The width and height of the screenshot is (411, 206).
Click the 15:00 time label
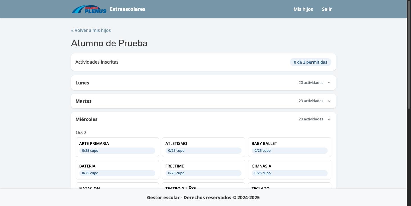81,132
